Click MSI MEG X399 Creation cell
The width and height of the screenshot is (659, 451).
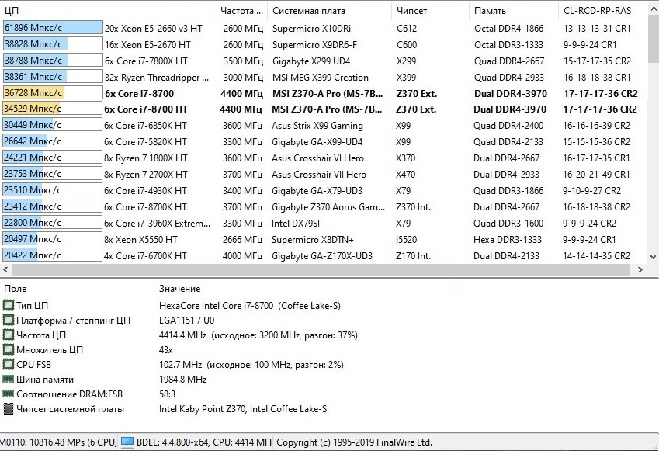[x=321, y=78]
